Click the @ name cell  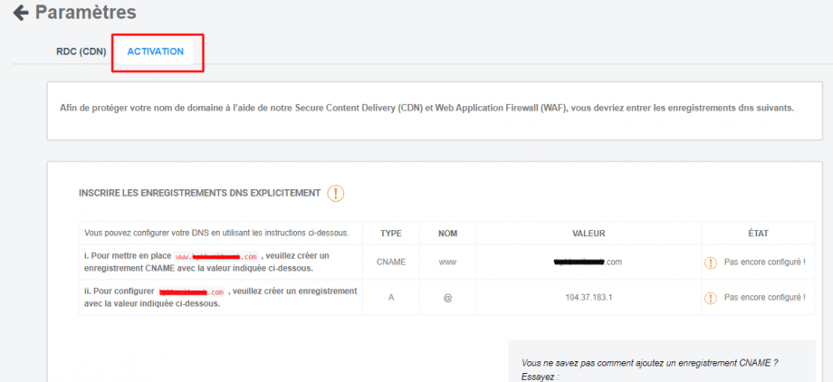point(447,298)
